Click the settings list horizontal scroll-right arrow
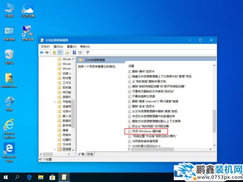The width and height of the screenshot is (243, 182). (210, 149)
